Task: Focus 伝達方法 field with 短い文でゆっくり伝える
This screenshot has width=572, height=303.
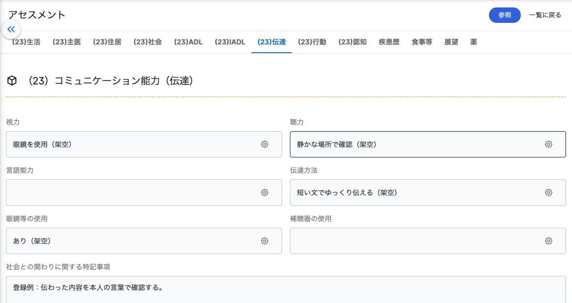Action: [x=428, y=193]
